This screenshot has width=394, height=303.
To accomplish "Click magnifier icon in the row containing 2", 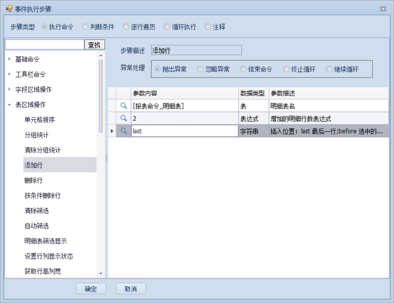I will coord(124,119).
